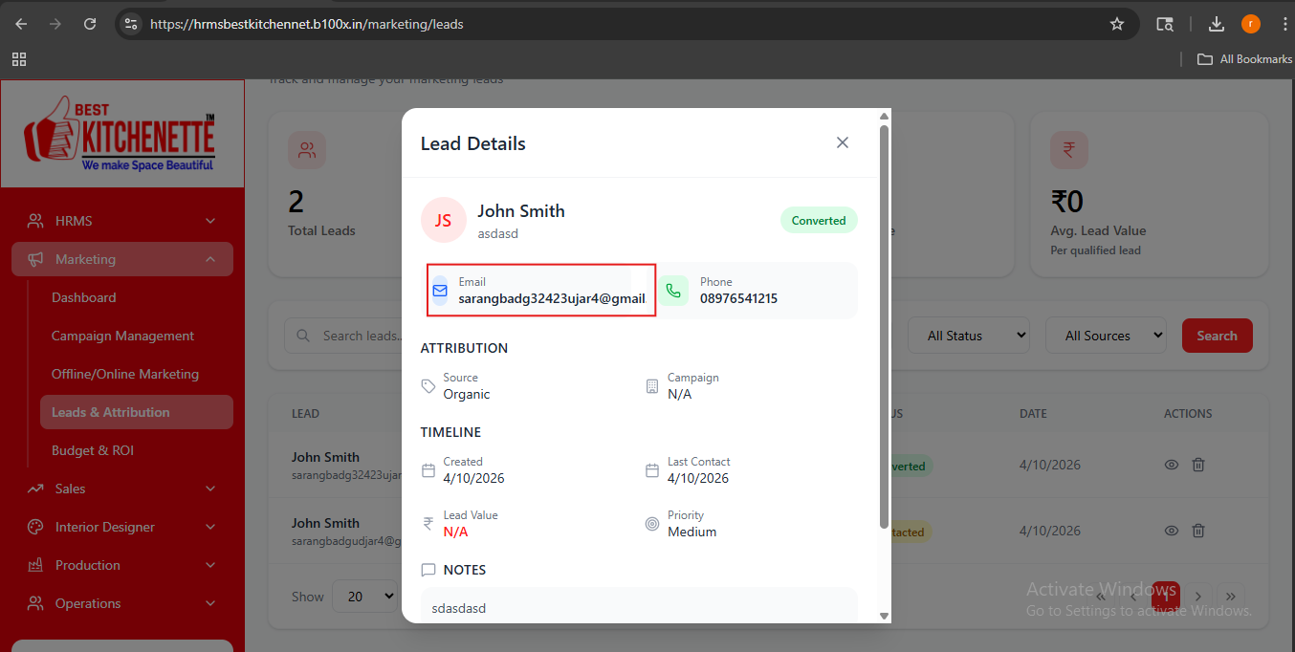Screen dimensions: 1295x652
Task: View lead with email sarangbadgudjar4
Action: tap(1171, 531)
